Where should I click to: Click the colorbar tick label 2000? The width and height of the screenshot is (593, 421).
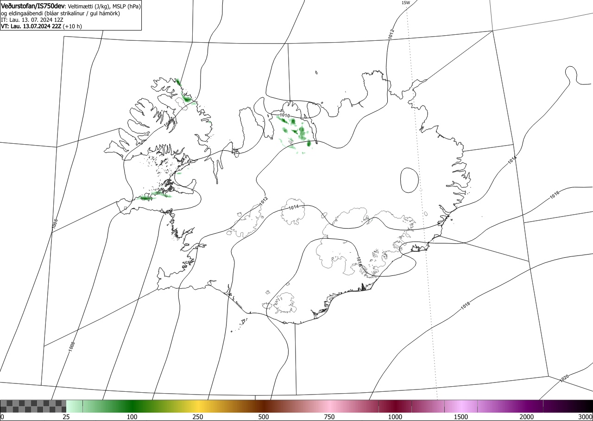(527, 417)
